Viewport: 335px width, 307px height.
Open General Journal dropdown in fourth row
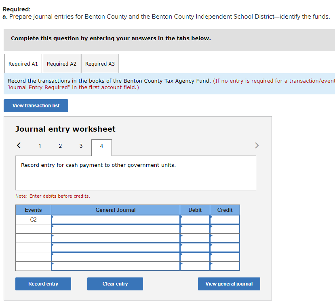click(x=116, y=247)
